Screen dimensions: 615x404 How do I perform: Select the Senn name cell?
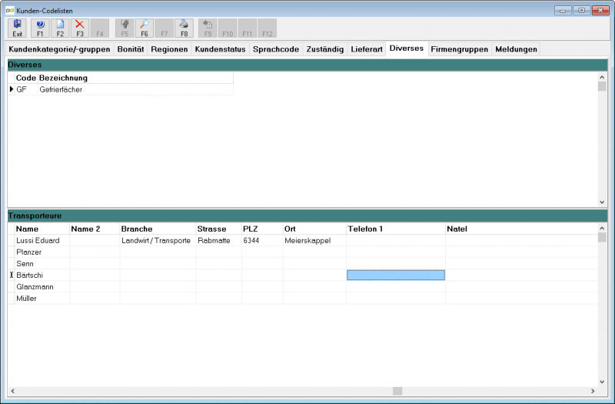coord(42,264)
